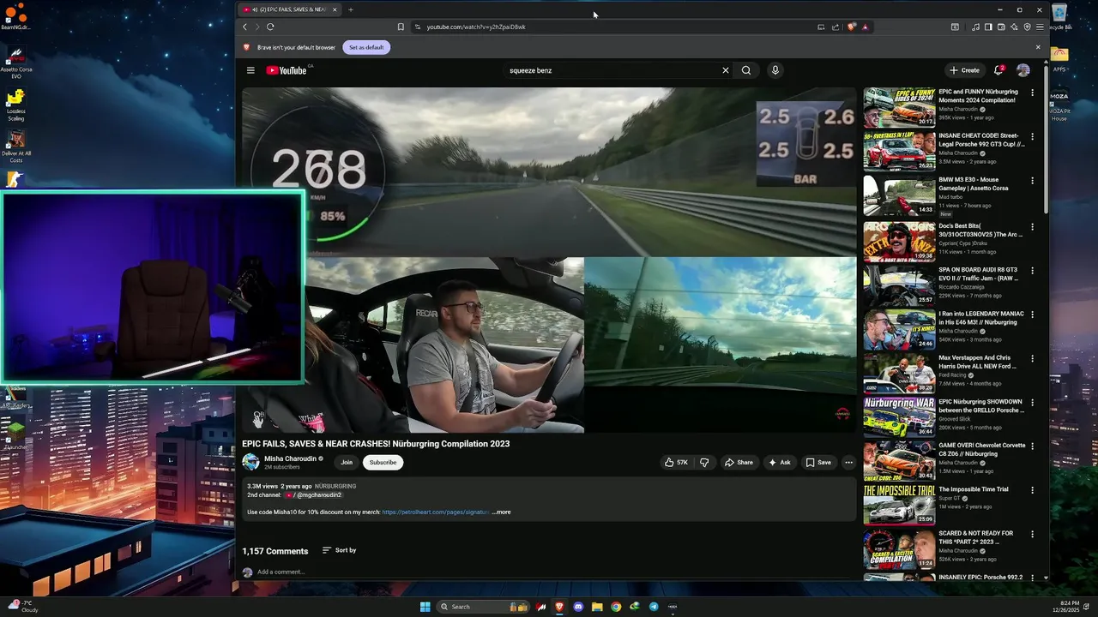Screen dimensions: 1098x617
Task: Go back in the Brave browser
Action: (244, 27)
